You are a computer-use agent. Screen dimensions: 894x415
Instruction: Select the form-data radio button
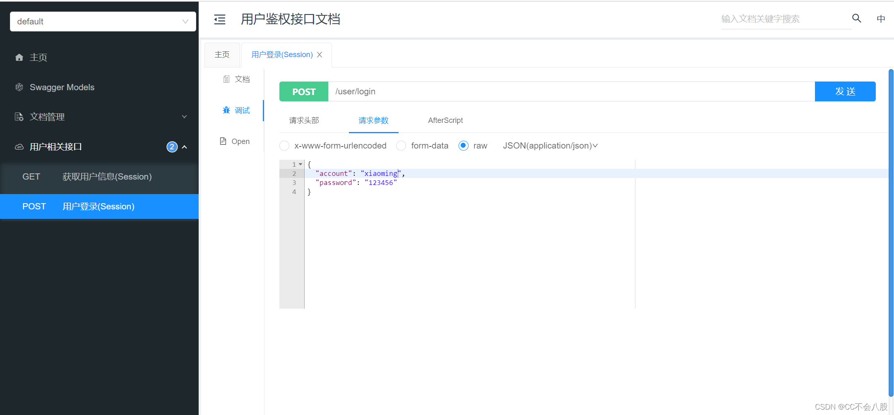click(401, 146)
